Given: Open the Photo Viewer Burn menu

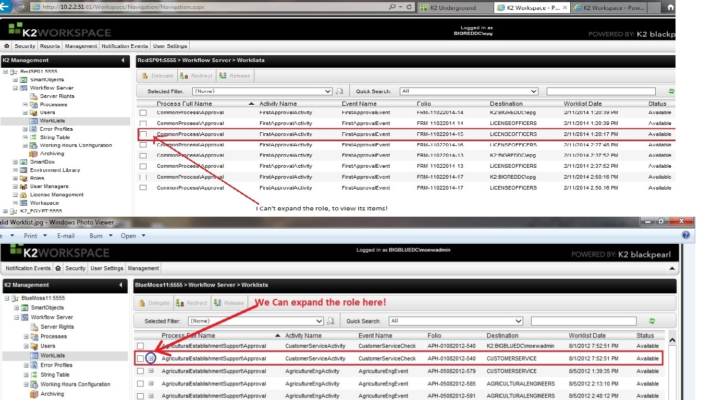Looking at the screenshot, I should [101, 235].
